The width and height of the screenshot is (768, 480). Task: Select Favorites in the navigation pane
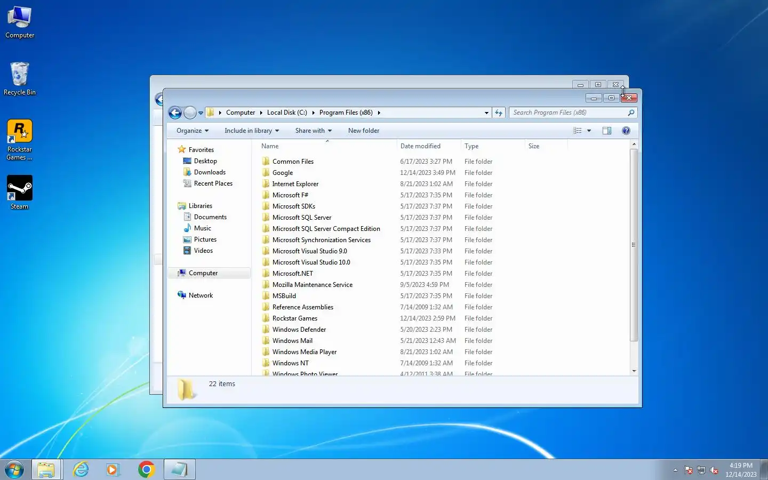pyautogui.click(x=201, y=150)
